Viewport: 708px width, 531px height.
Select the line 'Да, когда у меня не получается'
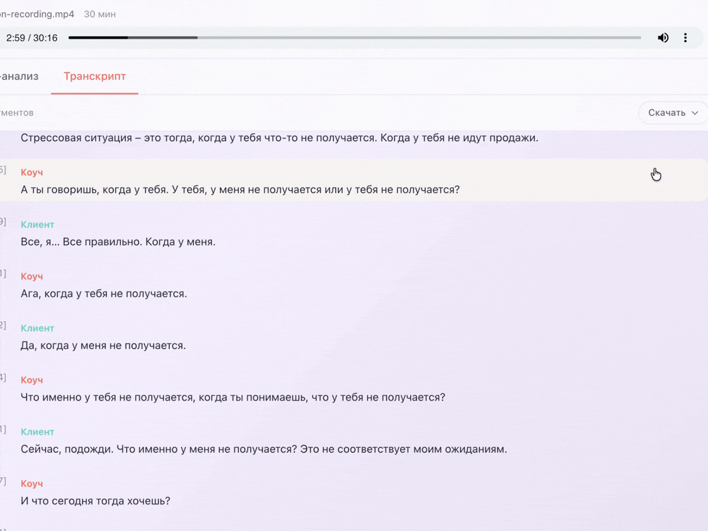coord(103,346)
